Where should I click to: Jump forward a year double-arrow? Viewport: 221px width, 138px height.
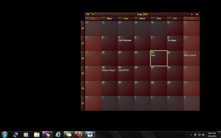(197, 14)
